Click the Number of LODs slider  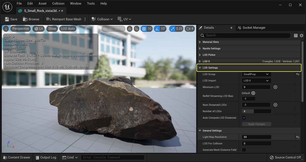click(x=256, y=111)
